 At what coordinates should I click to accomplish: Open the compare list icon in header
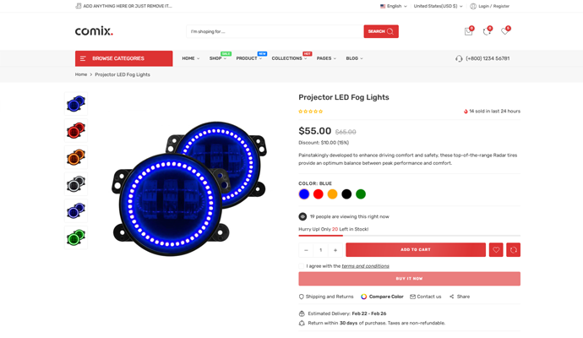tap(487, 31)
